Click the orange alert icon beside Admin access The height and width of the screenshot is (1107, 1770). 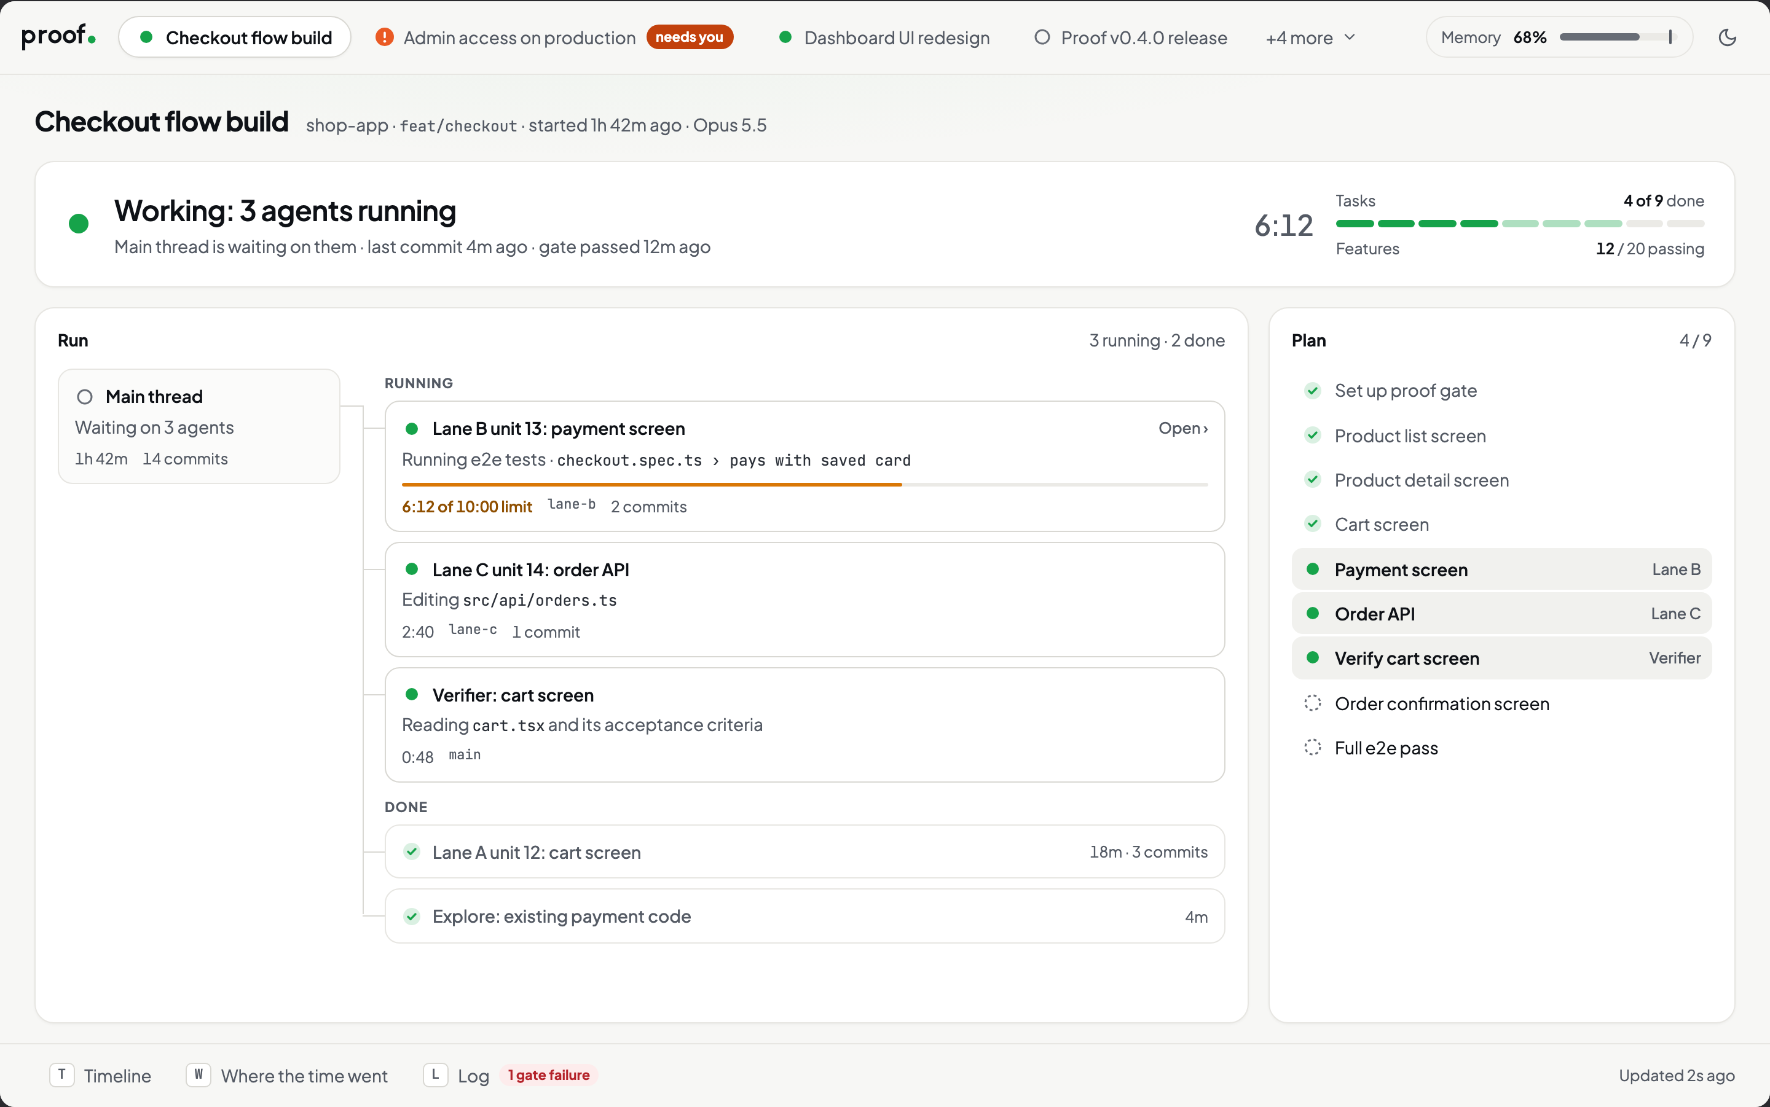pos(385,37)
